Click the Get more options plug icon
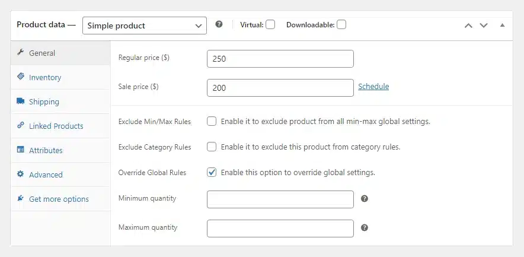Image resolution: width=524 pixels, height=257 pixels. coord(20,198)
